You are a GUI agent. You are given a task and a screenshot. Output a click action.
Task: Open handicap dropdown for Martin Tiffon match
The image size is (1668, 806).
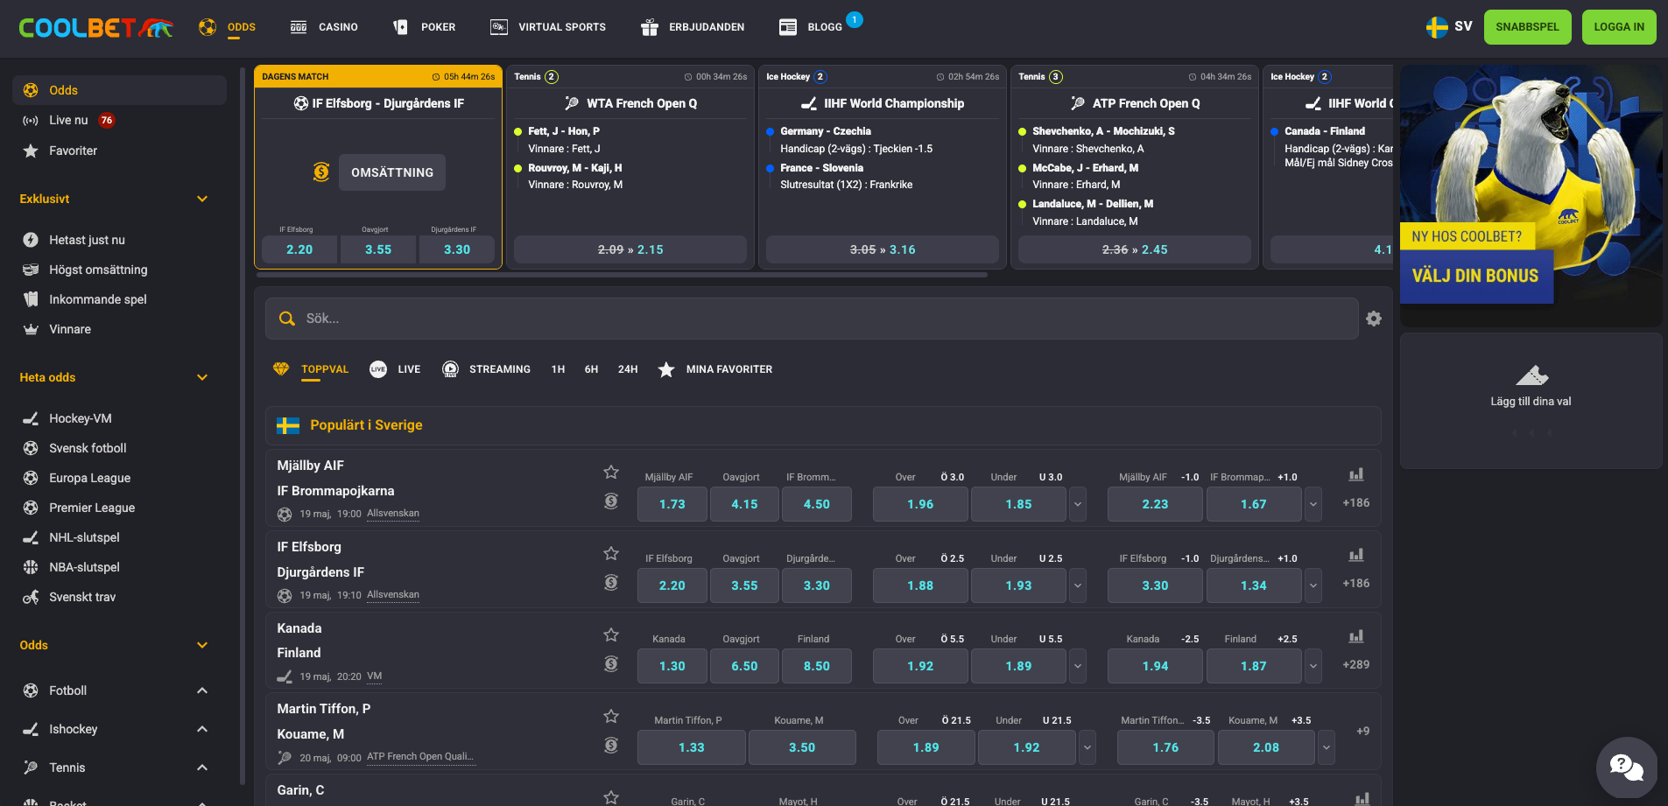[1327, 747]
